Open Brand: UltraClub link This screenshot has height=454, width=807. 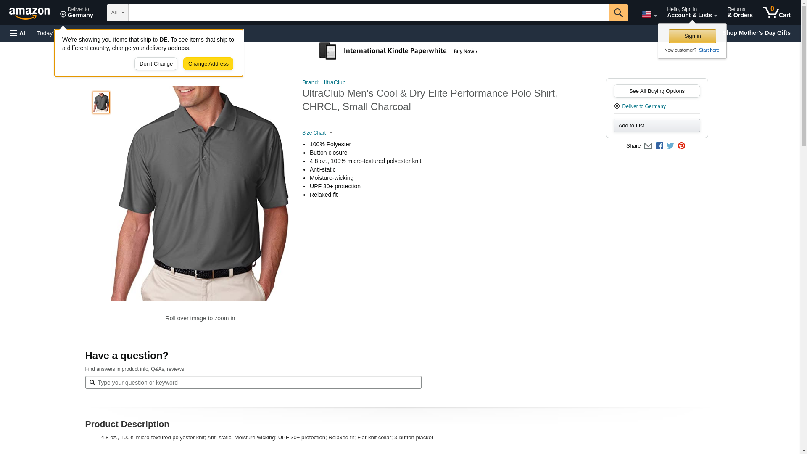coord(324,82)
